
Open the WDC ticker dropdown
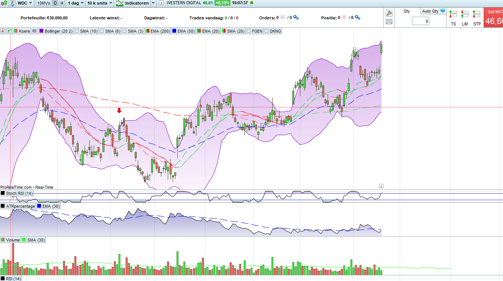point(25,3)
